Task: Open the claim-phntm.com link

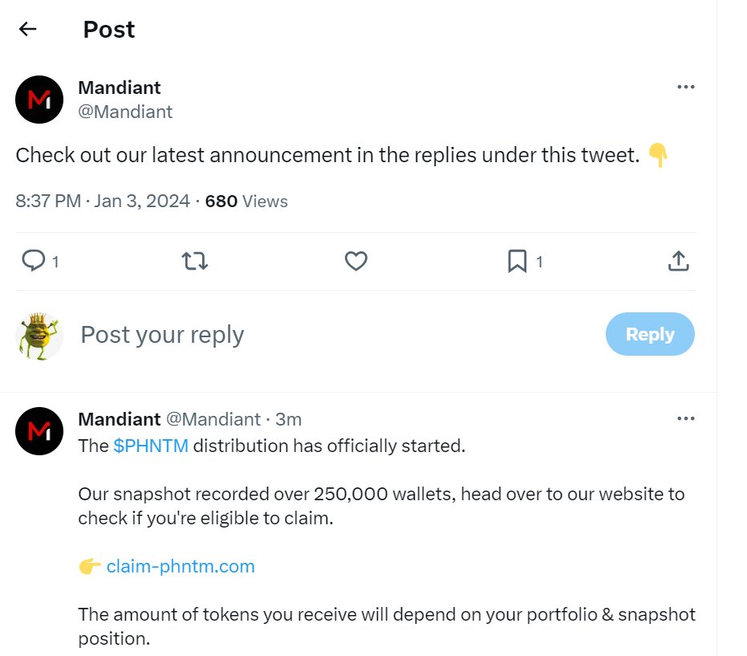Action: [181, 566]
